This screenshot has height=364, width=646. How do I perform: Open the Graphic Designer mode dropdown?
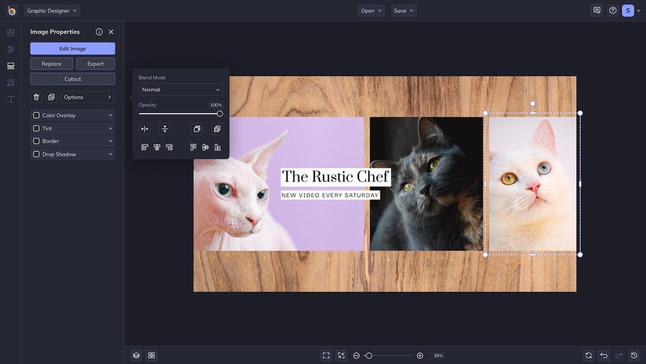pyautogui.click(x=52, y=11)
